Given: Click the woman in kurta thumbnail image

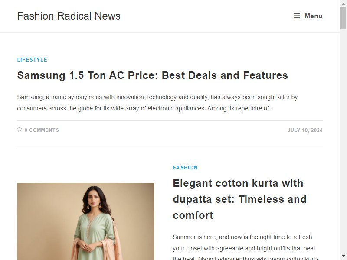Looking at the screenshot, I should pyautogui.click(x=85, y=221).
